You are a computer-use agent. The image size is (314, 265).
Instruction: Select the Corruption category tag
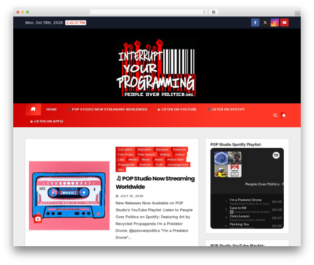click(x=126, y=149)
